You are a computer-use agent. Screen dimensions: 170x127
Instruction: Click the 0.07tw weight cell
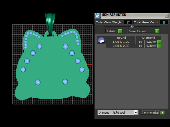[x=151, y=42]
